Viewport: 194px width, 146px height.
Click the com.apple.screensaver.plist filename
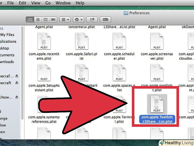click(157, 56)
